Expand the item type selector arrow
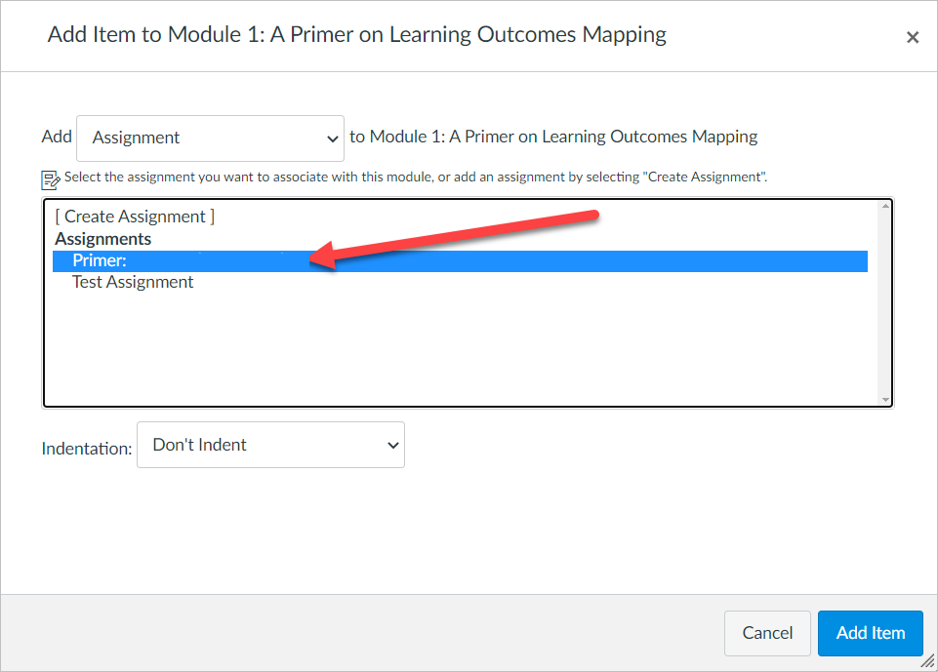 click(x=332, y=138)
